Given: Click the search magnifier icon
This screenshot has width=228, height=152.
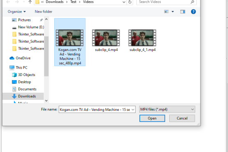Looking at the screenshot, I should [x=192, y=2].
